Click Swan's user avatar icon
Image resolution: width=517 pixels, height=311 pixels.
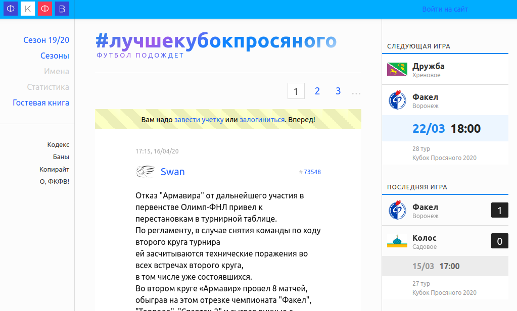pyautogui.click(x=145, y=172)
